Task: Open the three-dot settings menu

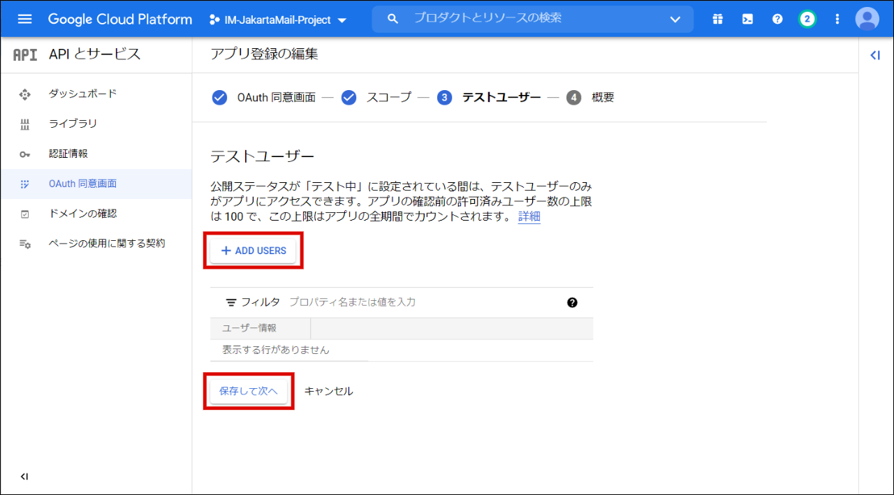Action: coord(837,19)
